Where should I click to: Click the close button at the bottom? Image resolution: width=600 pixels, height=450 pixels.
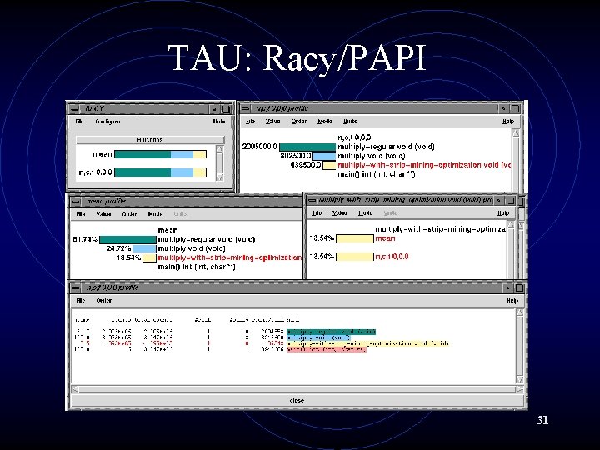(x=297, y=400)
